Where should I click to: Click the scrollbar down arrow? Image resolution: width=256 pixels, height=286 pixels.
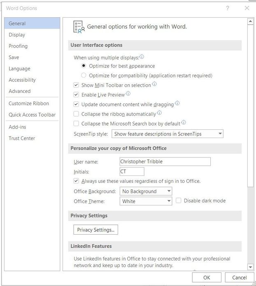(250, 267)
